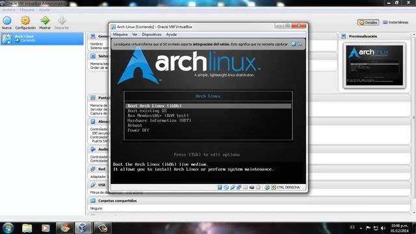Click the volume icon in system tray

coord(383,228)
